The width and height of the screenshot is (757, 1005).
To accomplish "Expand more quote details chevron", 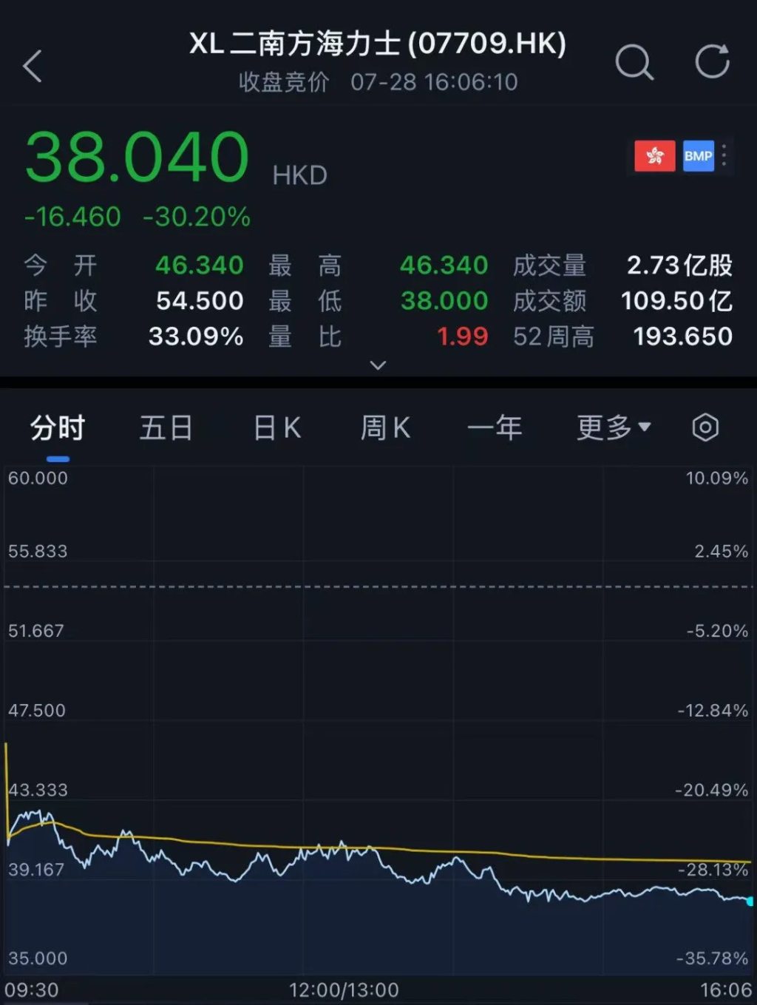I will click(378, 365).
